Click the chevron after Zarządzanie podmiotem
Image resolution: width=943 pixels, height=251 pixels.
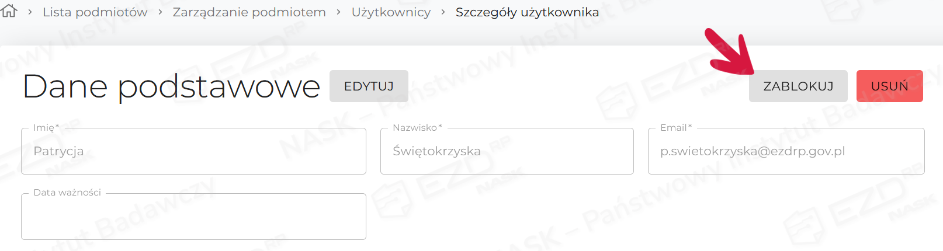339,12
